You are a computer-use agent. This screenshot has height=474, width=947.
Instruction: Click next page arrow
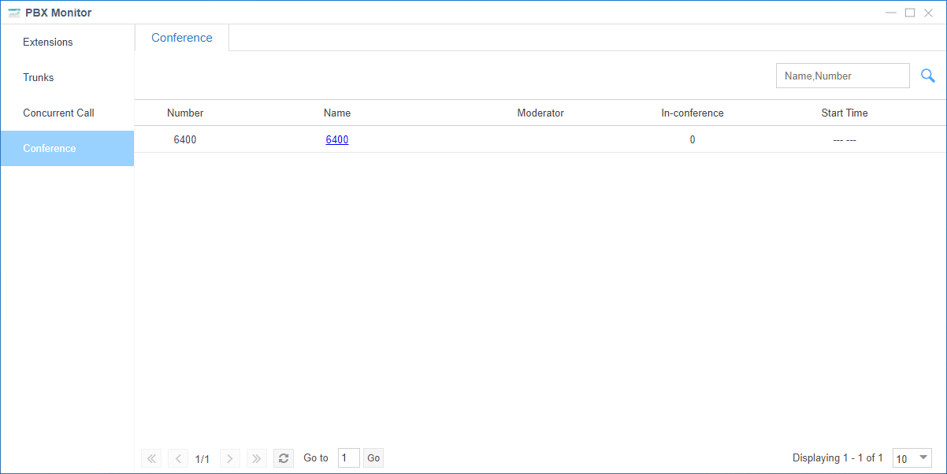(x=230, y=458)
